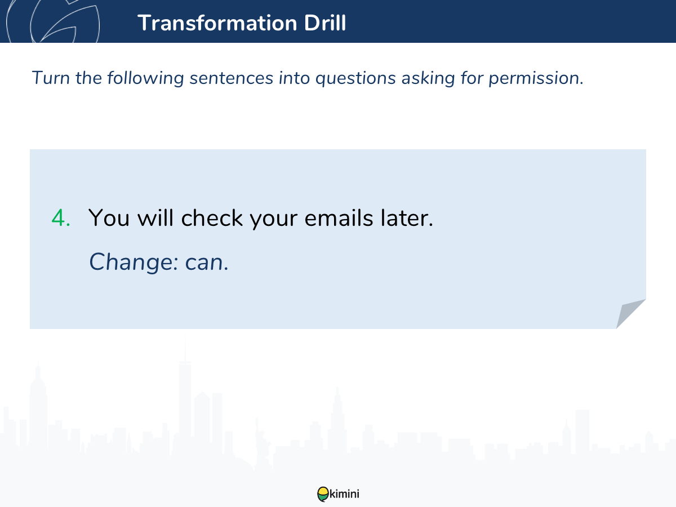
Task: Click the hint 'Change: can.'
Action: click(x=159, y=261)
